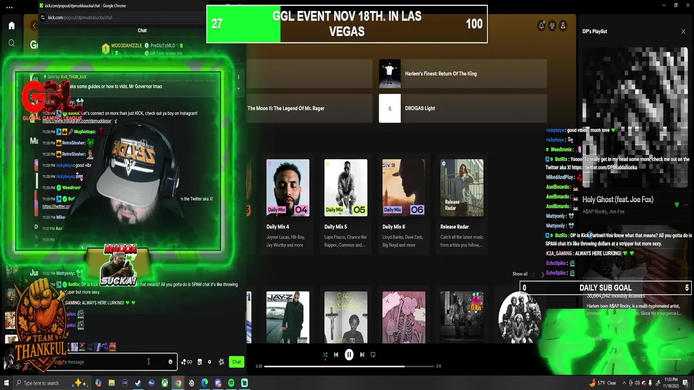Select Chat header tab in popout
The width and height of the screenshot is (694, 390).
coord(142,30)
